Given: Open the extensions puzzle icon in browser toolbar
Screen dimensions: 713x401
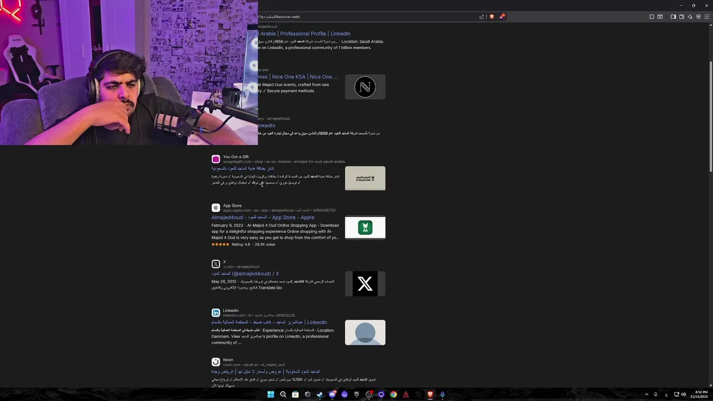Looking at the screenshot, I should (652, 17).
